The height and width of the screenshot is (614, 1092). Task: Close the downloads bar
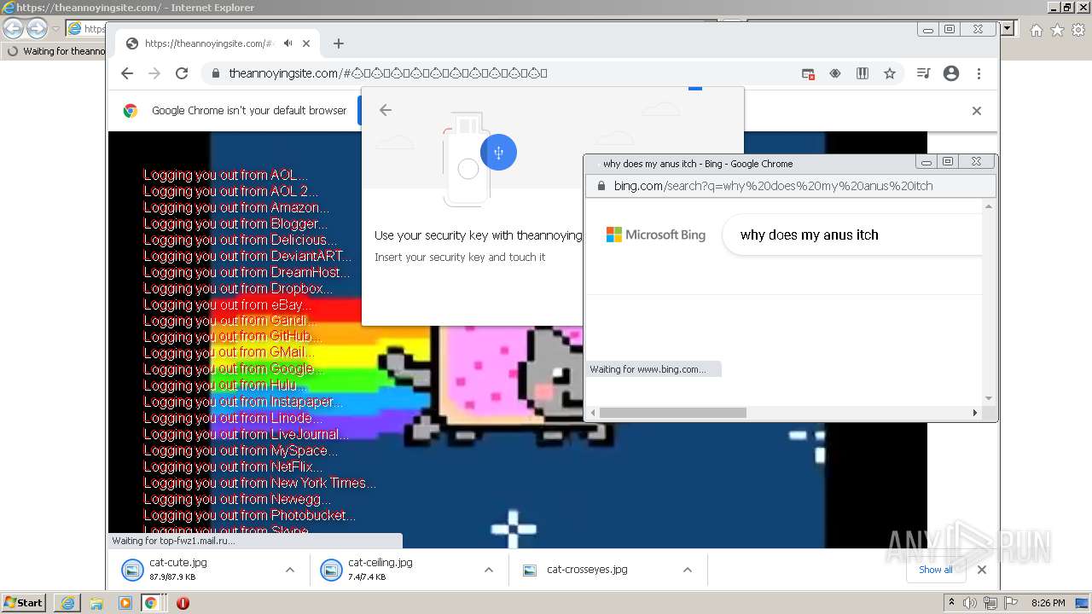click(x=981, y=570)
